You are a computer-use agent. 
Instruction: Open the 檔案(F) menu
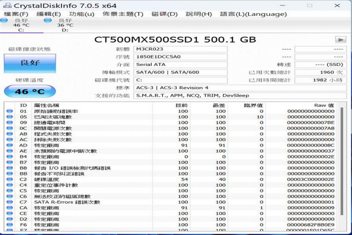16,14
